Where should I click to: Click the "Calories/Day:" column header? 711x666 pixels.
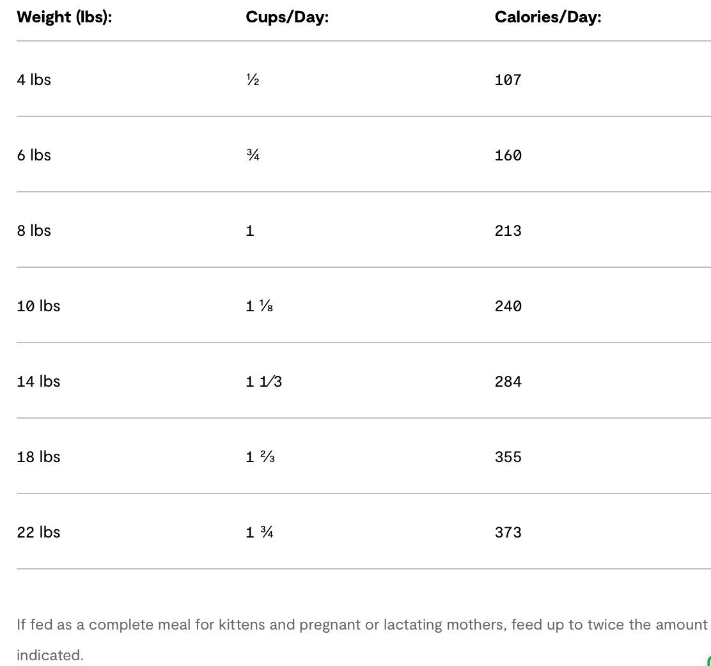(548, 17)
